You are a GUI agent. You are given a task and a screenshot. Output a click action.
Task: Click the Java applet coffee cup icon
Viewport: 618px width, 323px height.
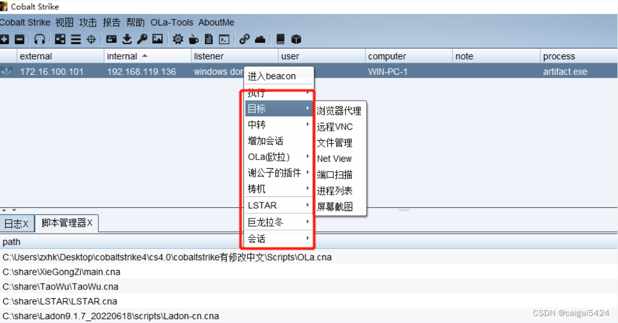(194, 39)
